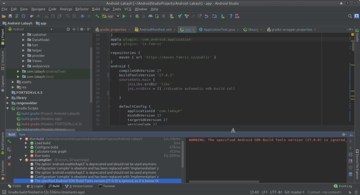The image size is (360, 195).
Task: Click the Save All toolbar icon
Action: pyautogui.click(x=10, y=16)
